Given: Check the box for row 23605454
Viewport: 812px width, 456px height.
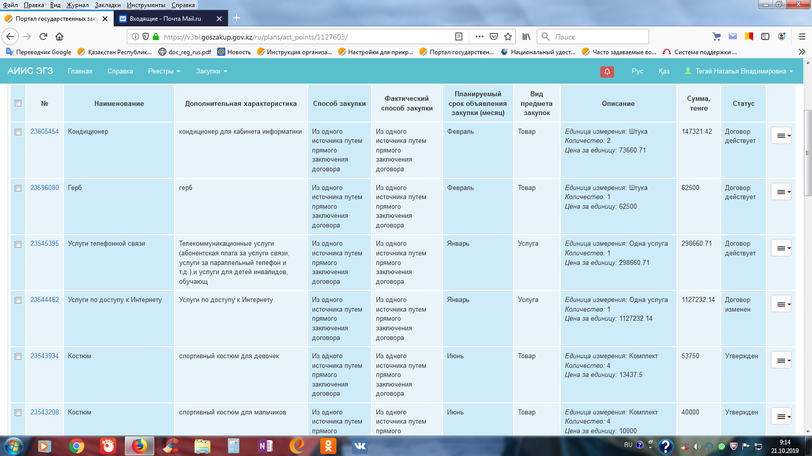Looking at the screenshot, I should [x=18, y=132].
